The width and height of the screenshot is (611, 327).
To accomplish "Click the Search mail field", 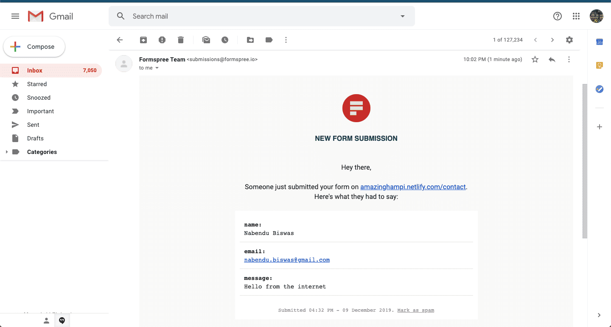I will click(x=261, y=16).
